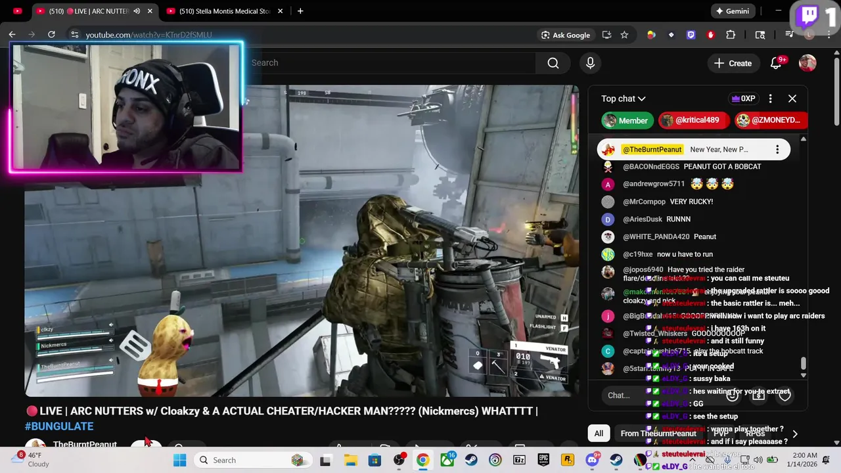Click the Create button

(x=733, y=63)
